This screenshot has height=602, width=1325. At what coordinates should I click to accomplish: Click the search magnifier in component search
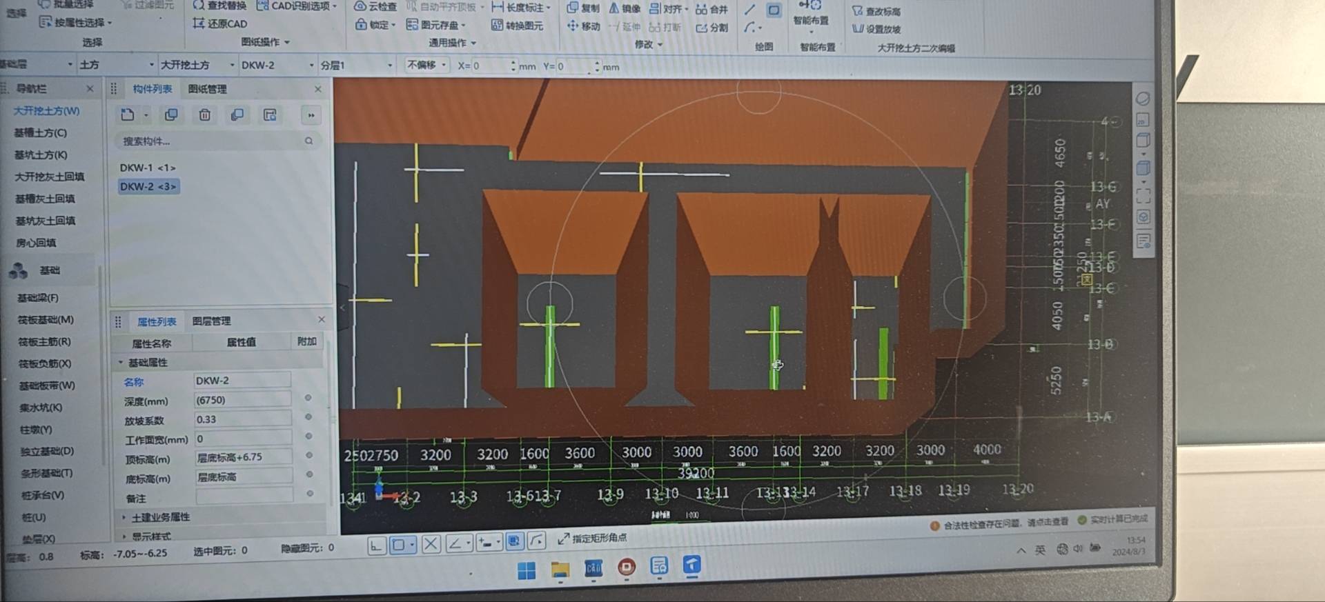[x=308, y=141]
